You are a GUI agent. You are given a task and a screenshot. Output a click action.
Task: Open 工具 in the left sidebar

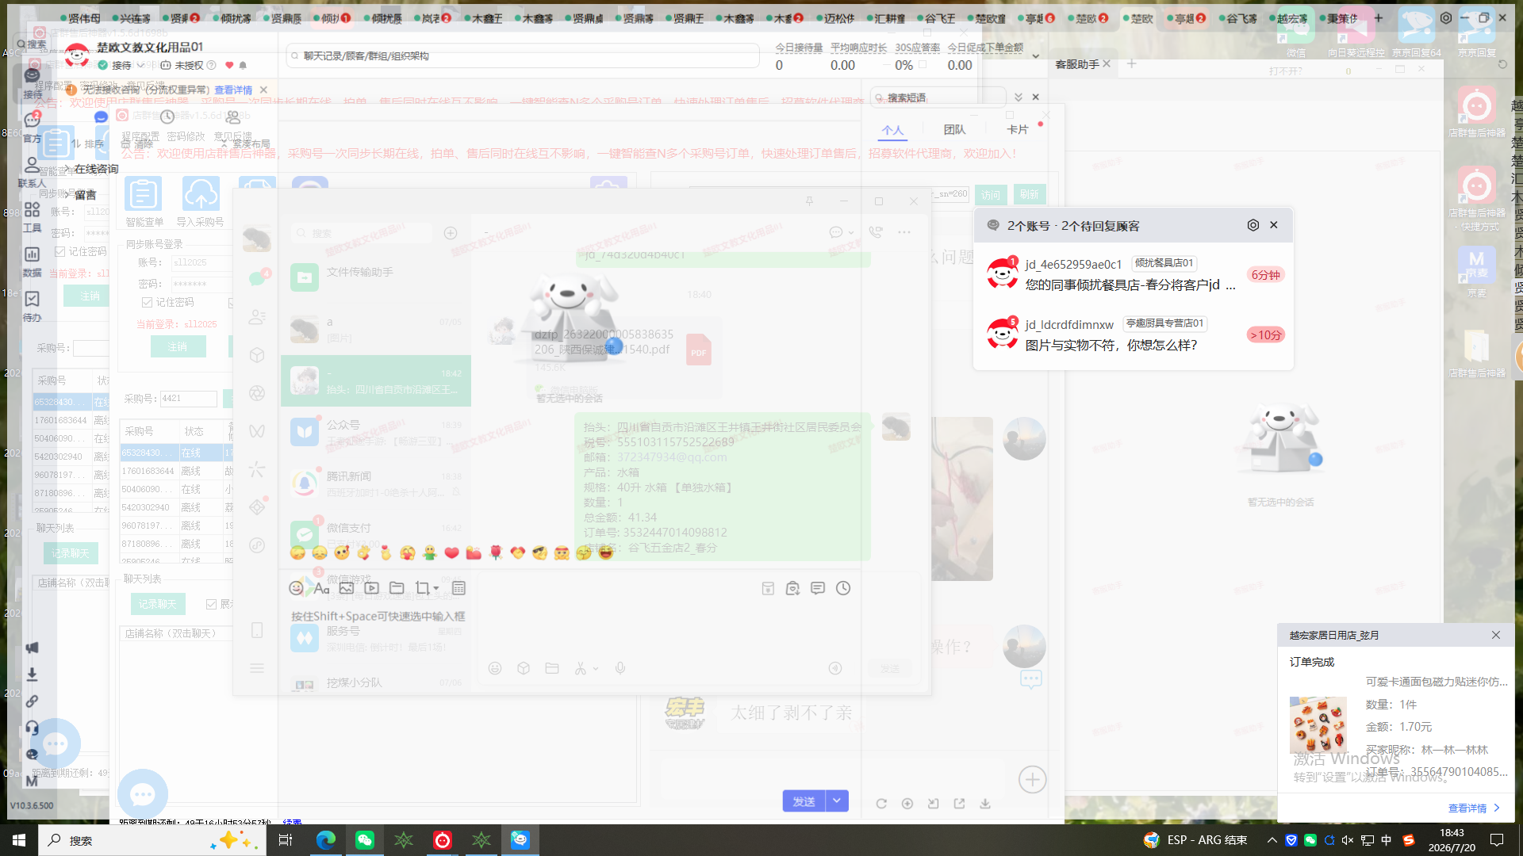pos(32,217)
